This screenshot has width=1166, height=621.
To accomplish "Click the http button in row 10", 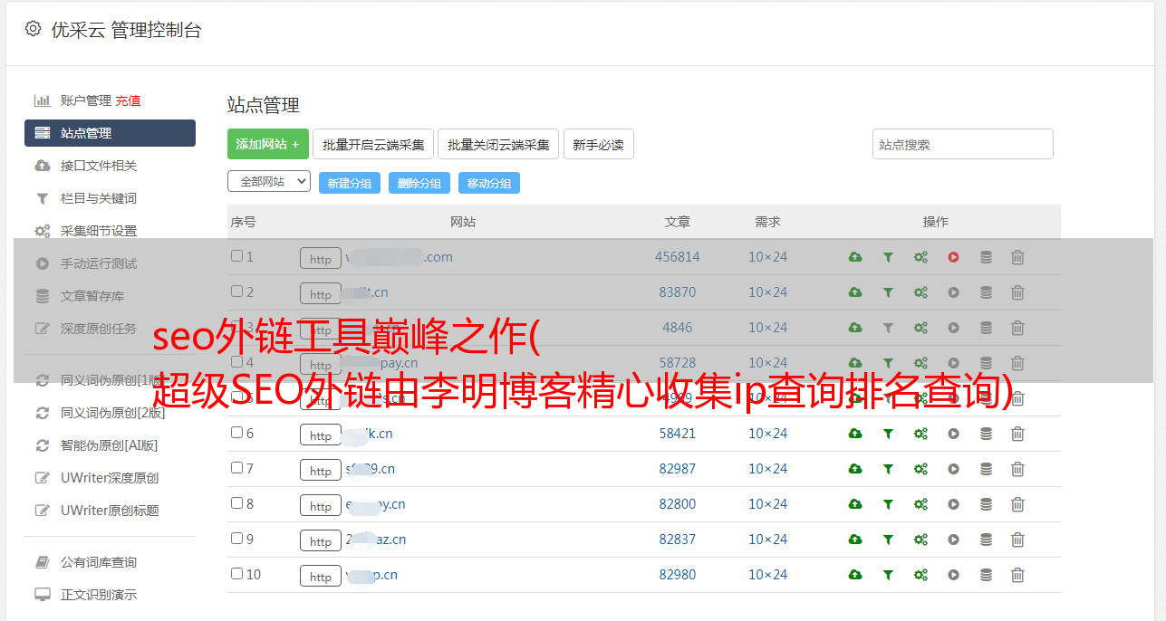I will click(321, 576).
